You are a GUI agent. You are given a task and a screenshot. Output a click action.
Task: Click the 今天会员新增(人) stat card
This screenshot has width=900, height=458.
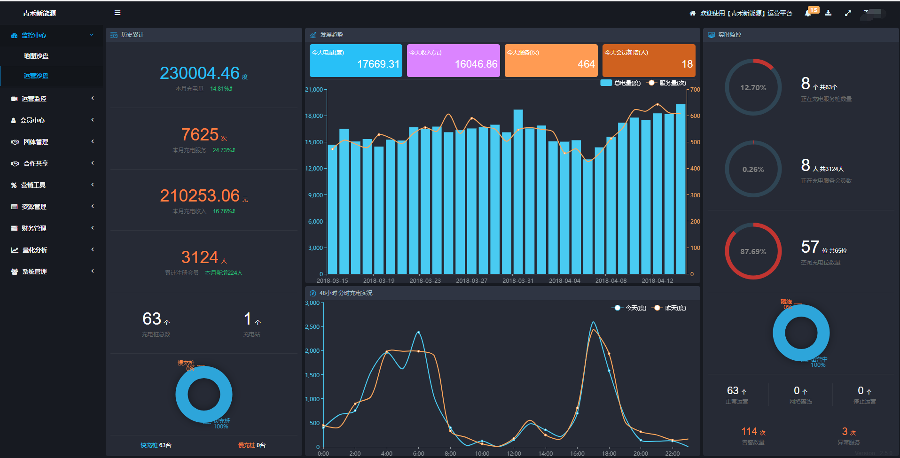click(649, 61)
